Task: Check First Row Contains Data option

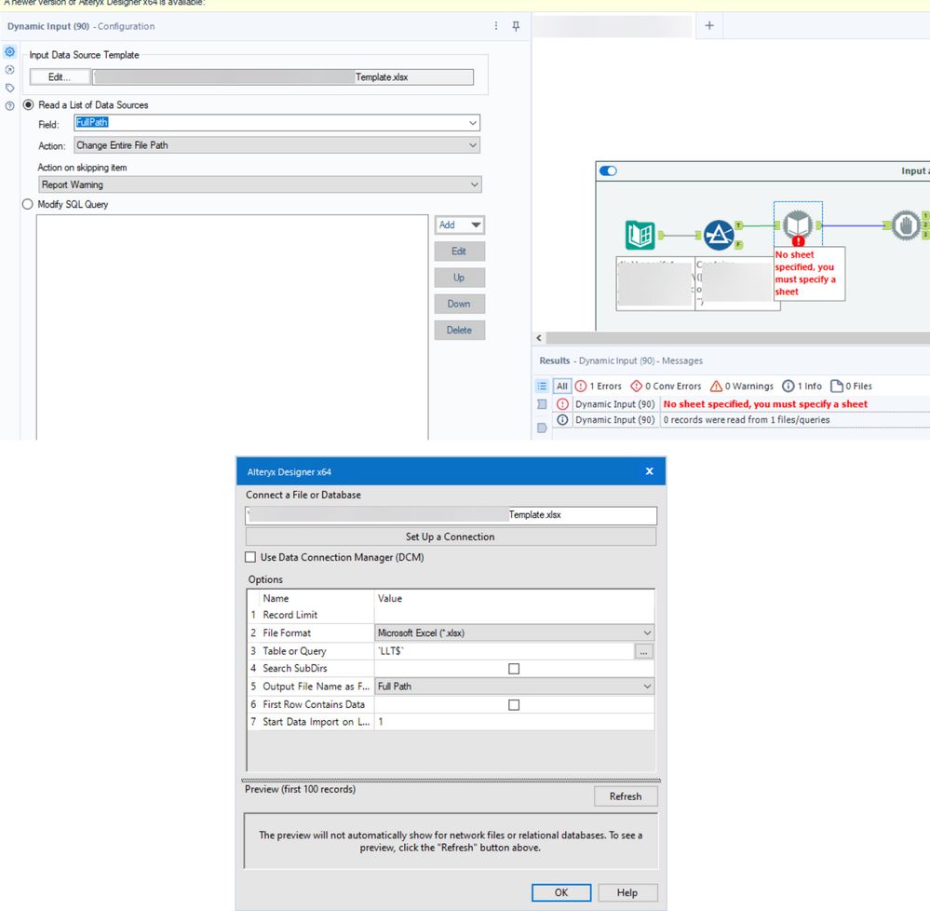Action: pyautogui.click(x=514, y=705)
